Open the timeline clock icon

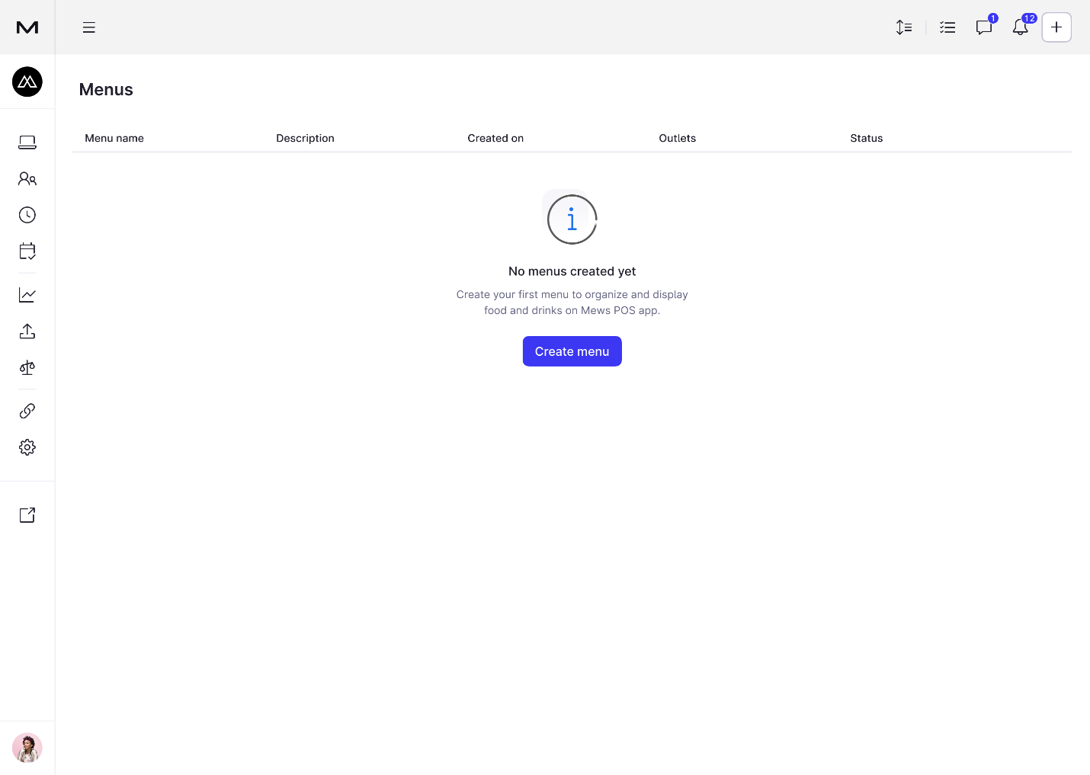tap(27, 215)
